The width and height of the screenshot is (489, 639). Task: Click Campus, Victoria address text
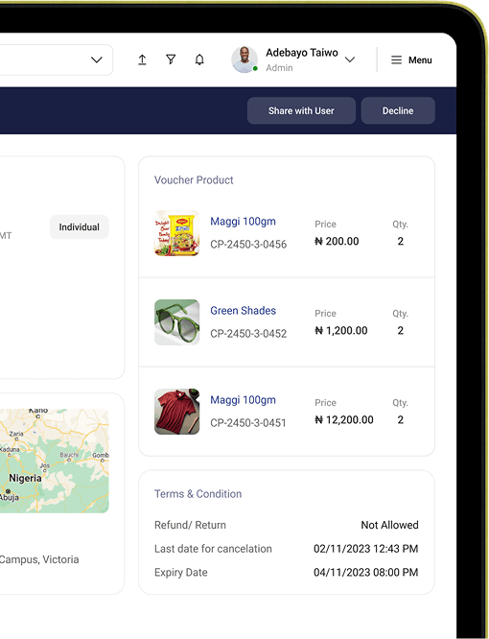coord(39,559)
